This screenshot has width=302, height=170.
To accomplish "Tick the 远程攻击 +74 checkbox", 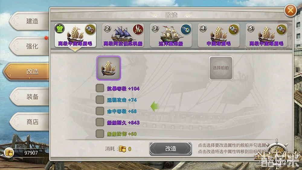I will click(100, 100).
